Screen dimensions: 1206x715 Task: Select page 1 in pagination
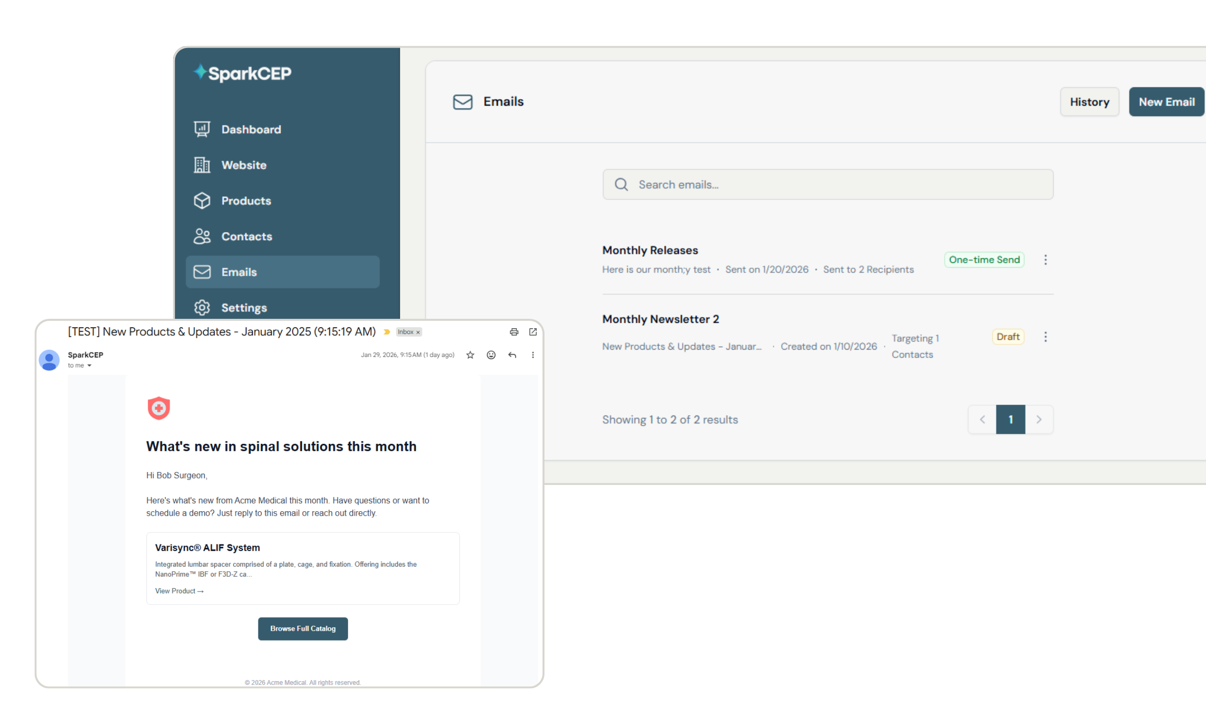[x=1011, y=419]
